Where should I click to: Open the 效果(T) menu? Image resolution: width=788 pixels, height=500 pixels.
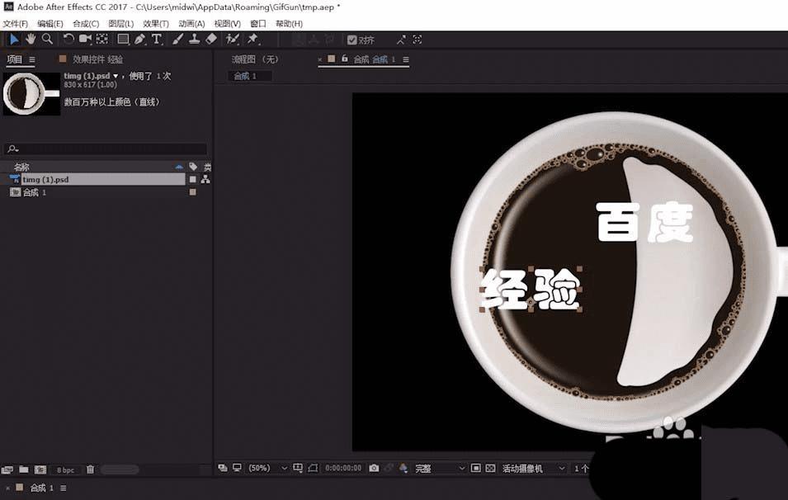[x=156, y=24]
